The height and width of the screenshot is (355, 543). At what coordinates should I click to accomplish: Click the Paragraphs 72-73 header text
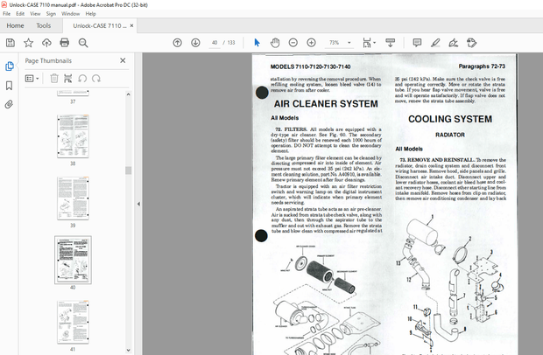(x=482, y=66)
